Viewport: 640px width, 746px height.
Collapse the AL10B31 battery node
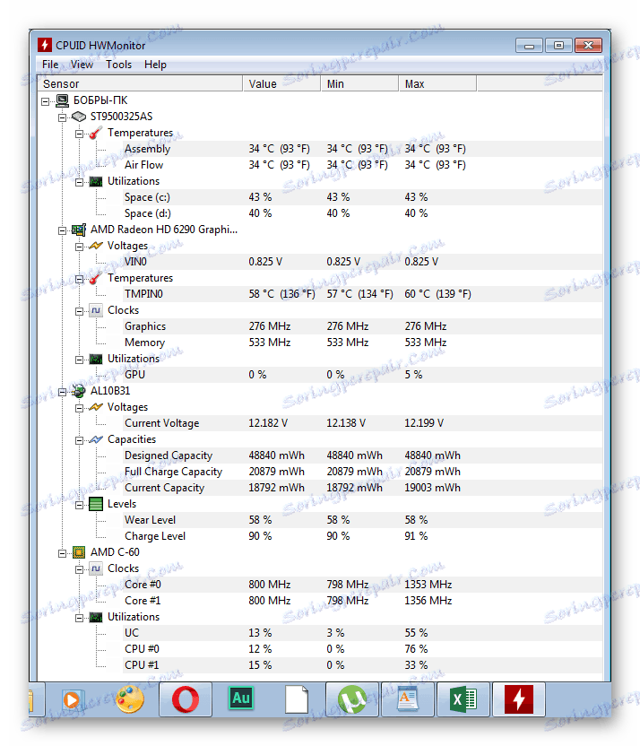click(62, 392)
